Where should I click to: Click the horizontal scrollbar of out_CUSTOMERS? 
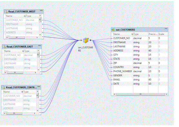141,94
